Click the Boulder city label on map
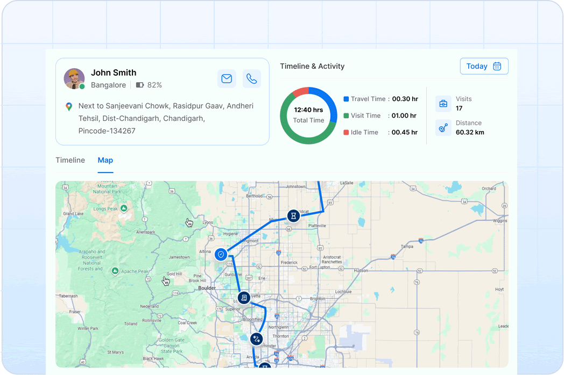Screen dimensions: 564x375 [207, 288]
